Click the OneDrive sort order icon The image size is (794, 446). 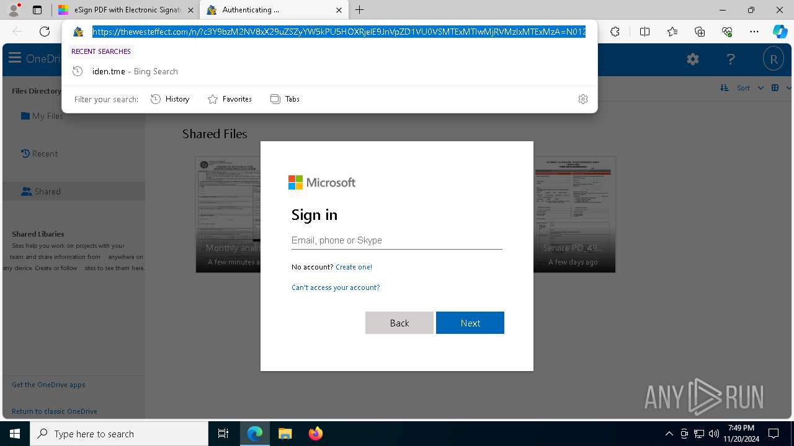tap(725, 88)
